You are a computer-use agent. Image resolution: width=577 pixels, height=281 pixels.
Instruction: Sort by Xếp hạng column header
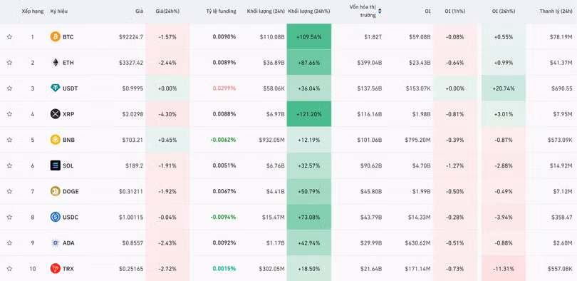pyautogui.click(x=33, y=11)
